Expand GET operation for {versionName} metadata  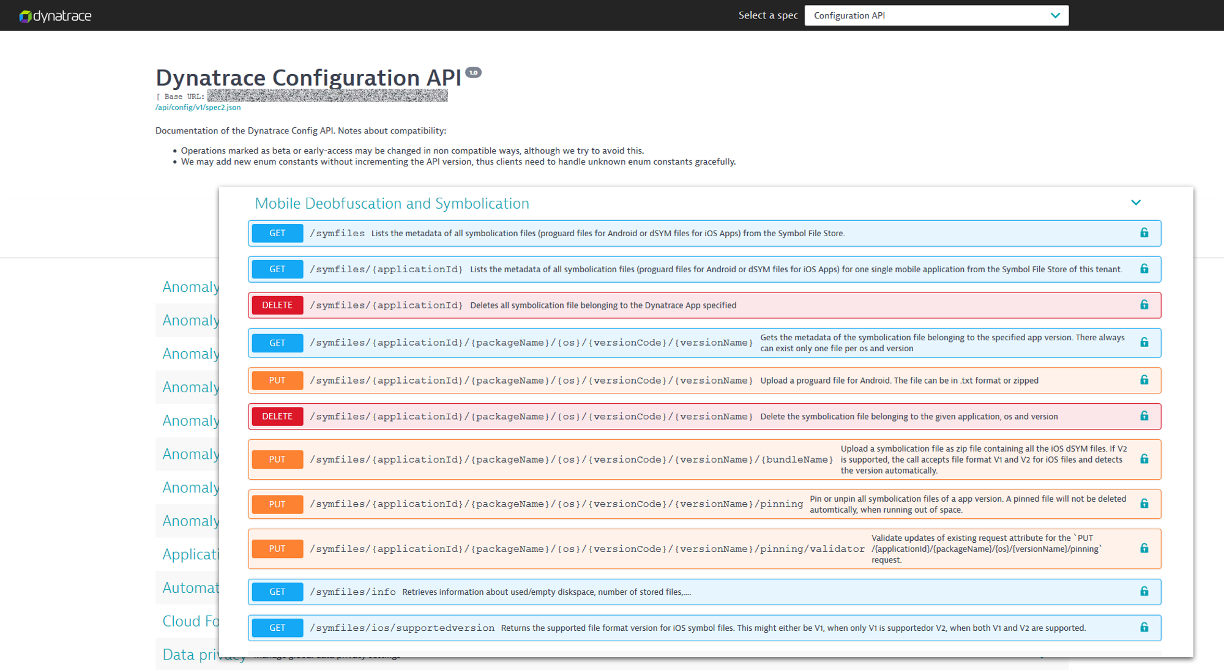pos(704,343)
